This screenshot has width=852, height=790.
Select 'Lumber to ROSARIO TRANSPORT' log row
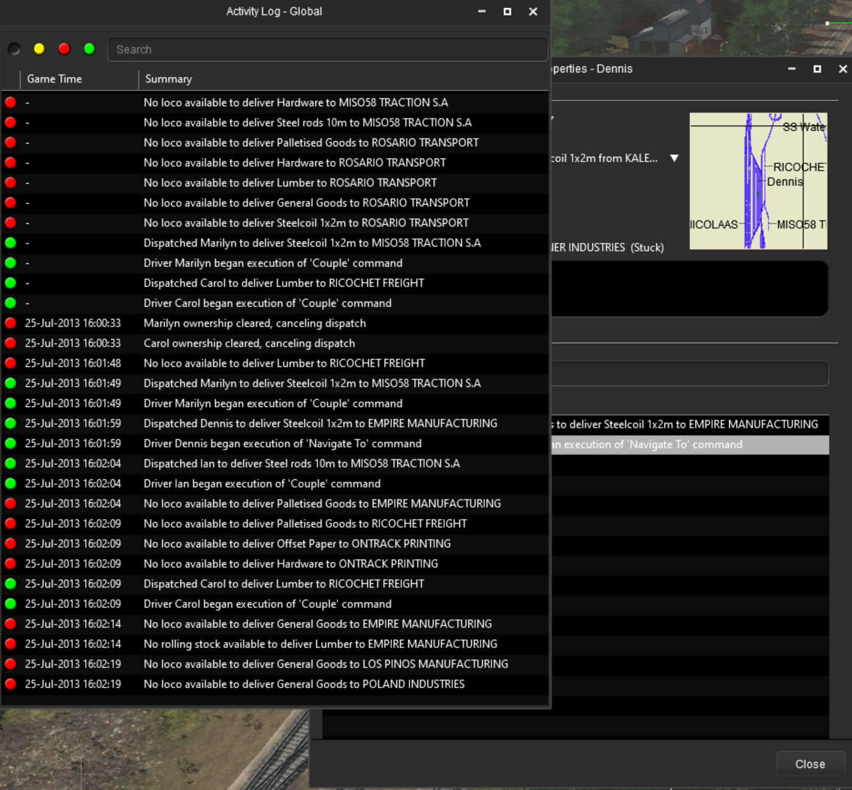tap(275, 183)
